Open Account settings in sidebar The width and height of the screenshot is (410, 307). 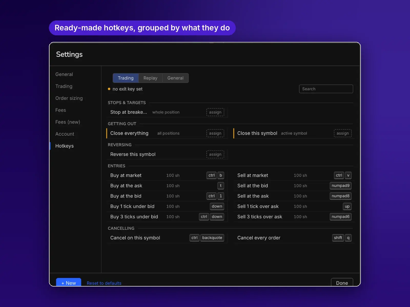pos(65,134)
